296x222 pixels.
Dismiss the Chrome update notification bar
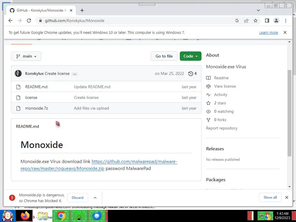tap(285, 32)
